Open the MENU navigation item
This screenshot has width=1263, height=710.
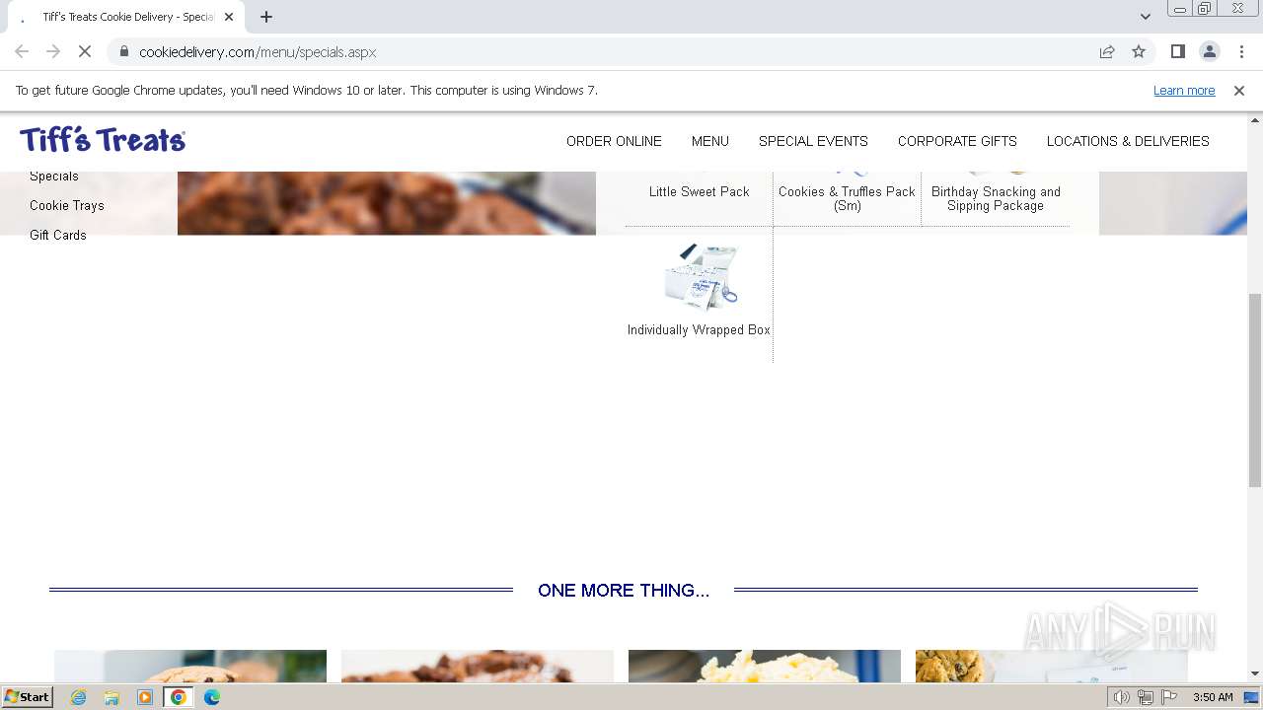point(709,141)
